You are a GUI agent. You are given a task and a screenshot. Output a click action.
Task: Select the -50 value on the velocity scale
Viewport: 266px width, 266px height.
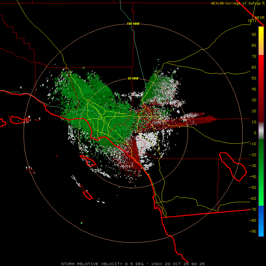click(x=253, y=188)
